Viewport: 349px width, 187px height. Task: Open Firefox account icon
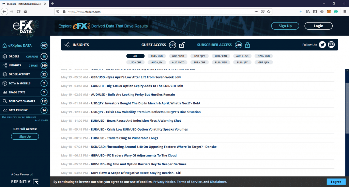[322, 12]
